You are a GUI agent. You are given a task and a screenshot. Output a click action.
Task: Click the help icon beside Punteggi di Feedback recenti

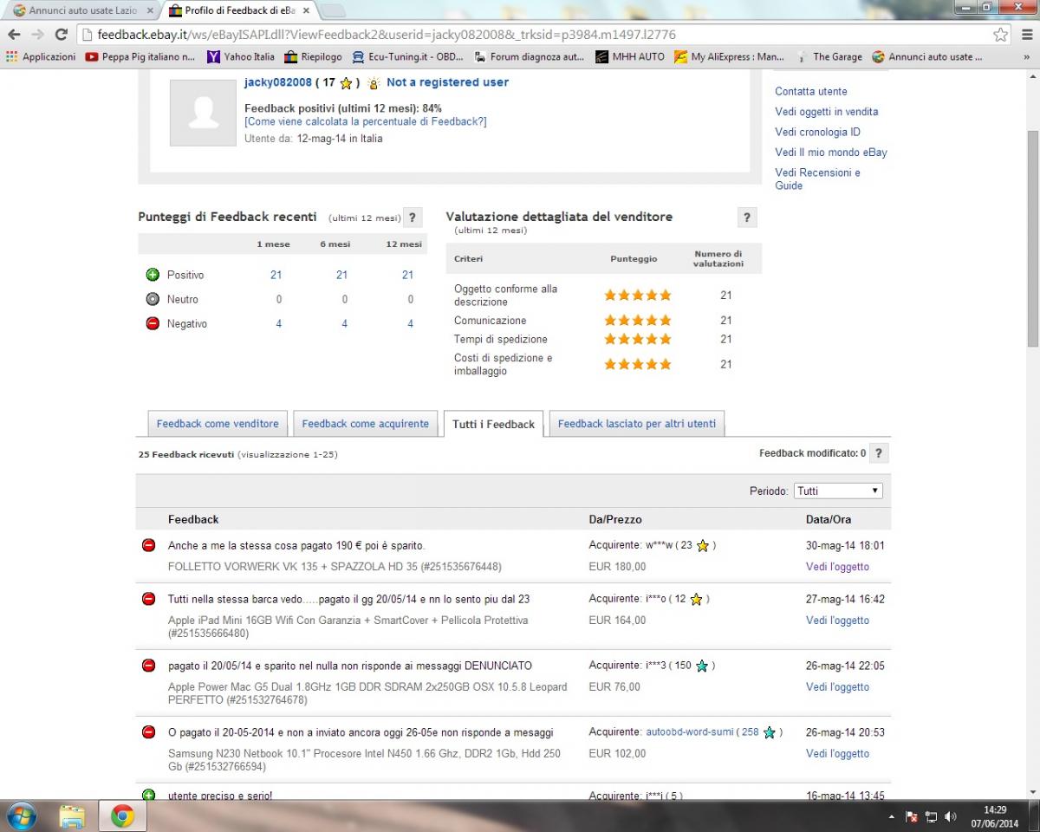tap(413, 218)
